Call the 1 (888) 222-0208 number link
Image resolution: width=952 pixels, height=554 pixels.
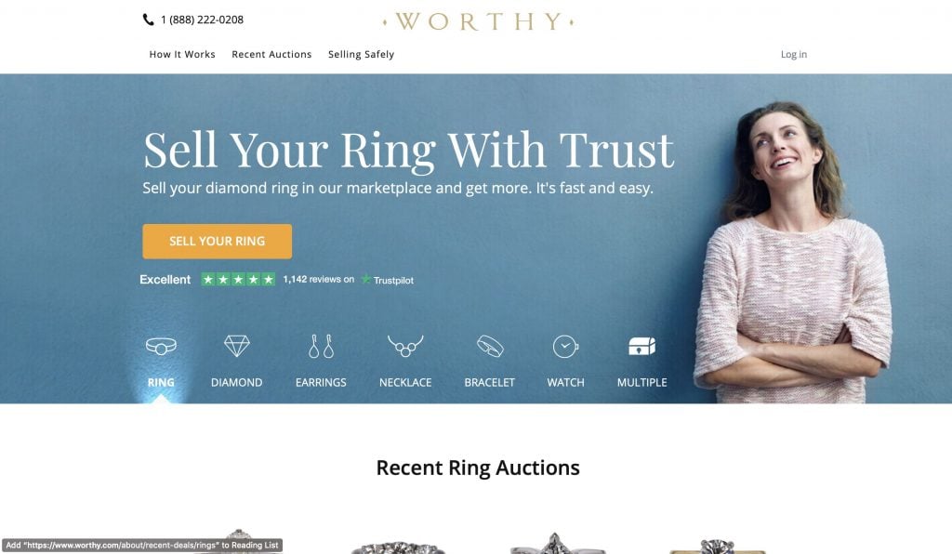coord(202,20)
